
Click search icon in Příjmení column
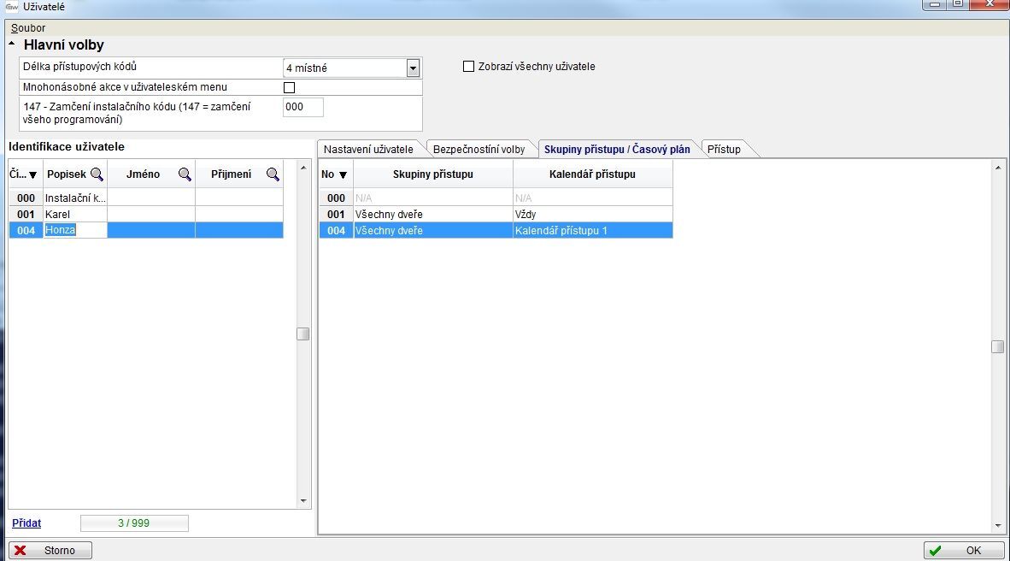pos(273,174)
